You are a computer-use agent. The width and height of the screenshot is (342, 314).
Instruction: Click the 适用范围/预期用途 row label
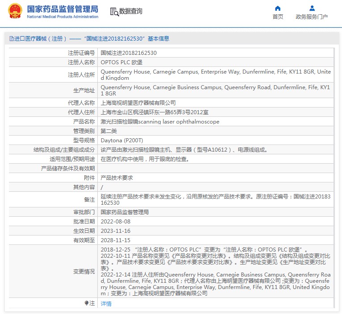(72, 159)
